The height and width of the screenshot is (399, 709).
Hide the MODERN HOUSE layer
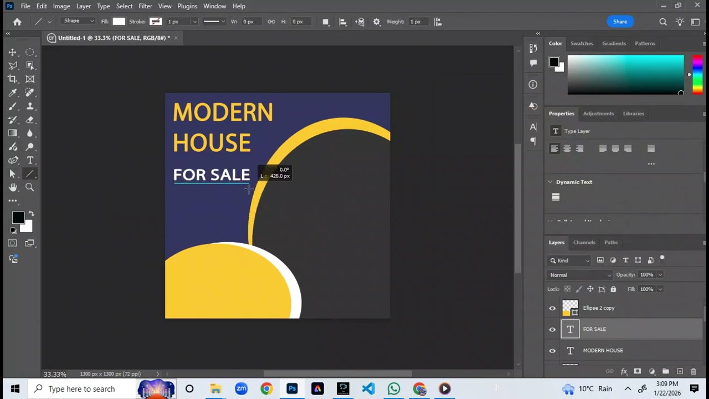point(552,350)
